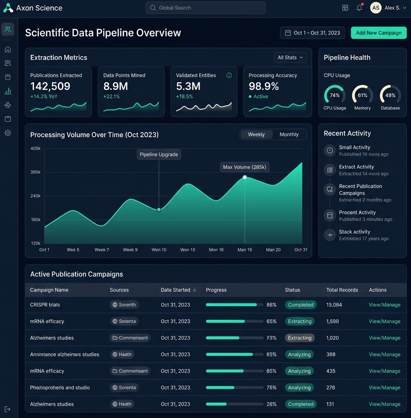
Task: Click the clock icon for Small Activity
Action: coord(330,151)
